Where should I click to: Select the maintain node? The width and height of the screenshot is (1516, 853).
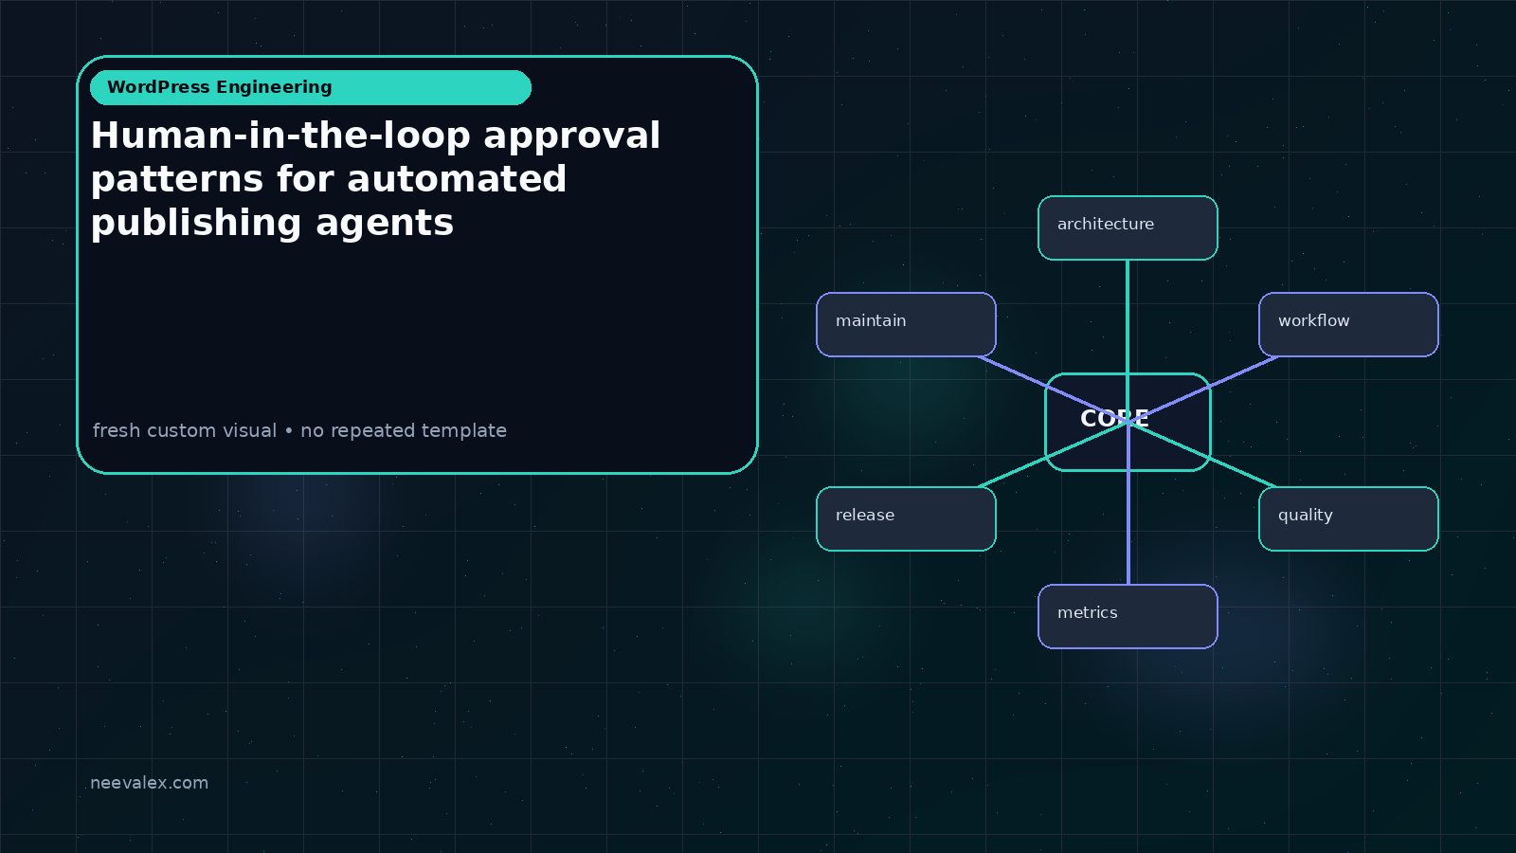pos(906,324)
